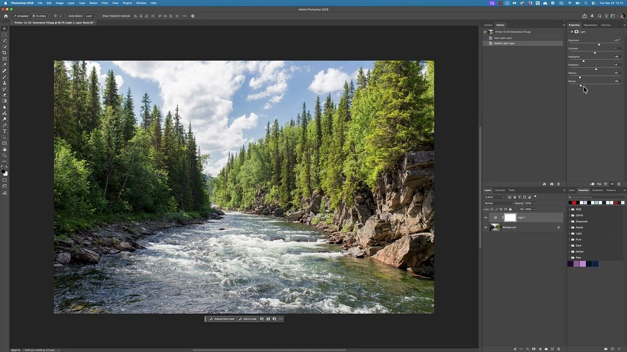Delete layer with Layers panel trash icon
The height and width of the screenshot is (352, 627).
[x=558, y=349]
